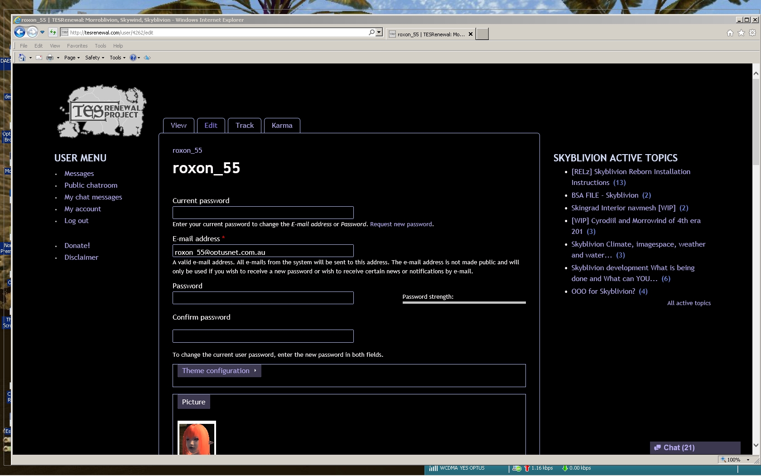This screenshot has width=761, height=476.
Task: Click the icon right of the Help button
Action: tap(147, 58)
